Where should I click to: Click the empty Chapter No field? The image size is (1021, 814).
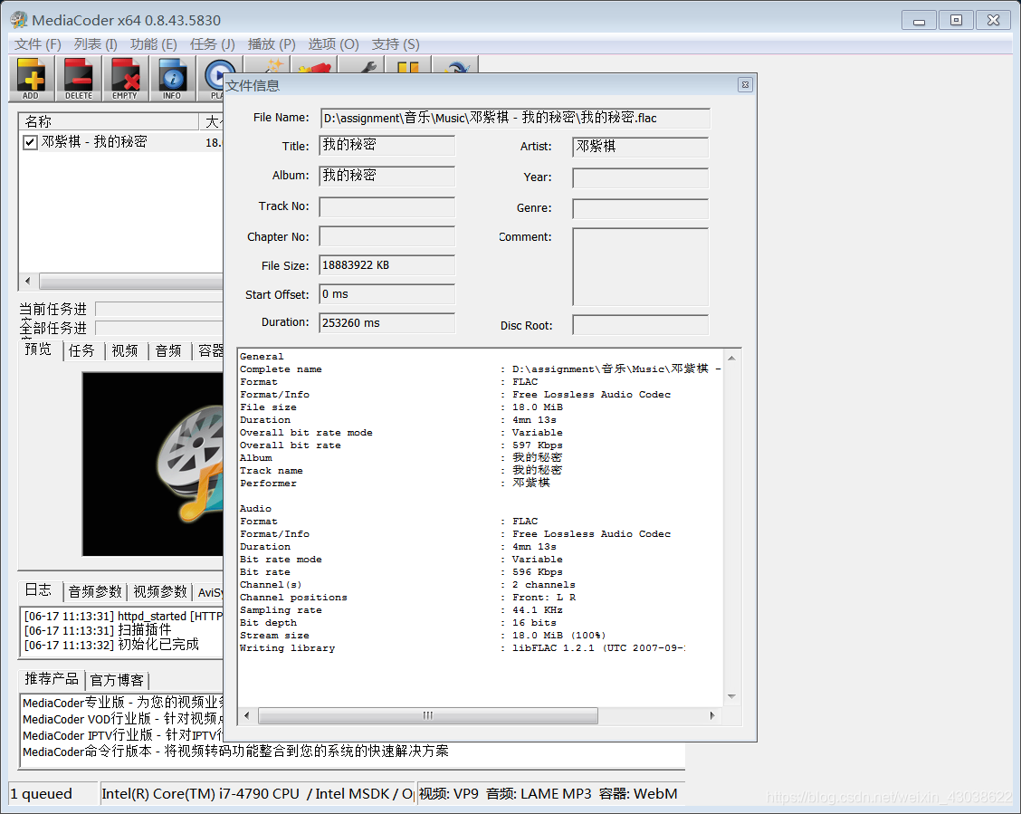(x=386, y=236)
